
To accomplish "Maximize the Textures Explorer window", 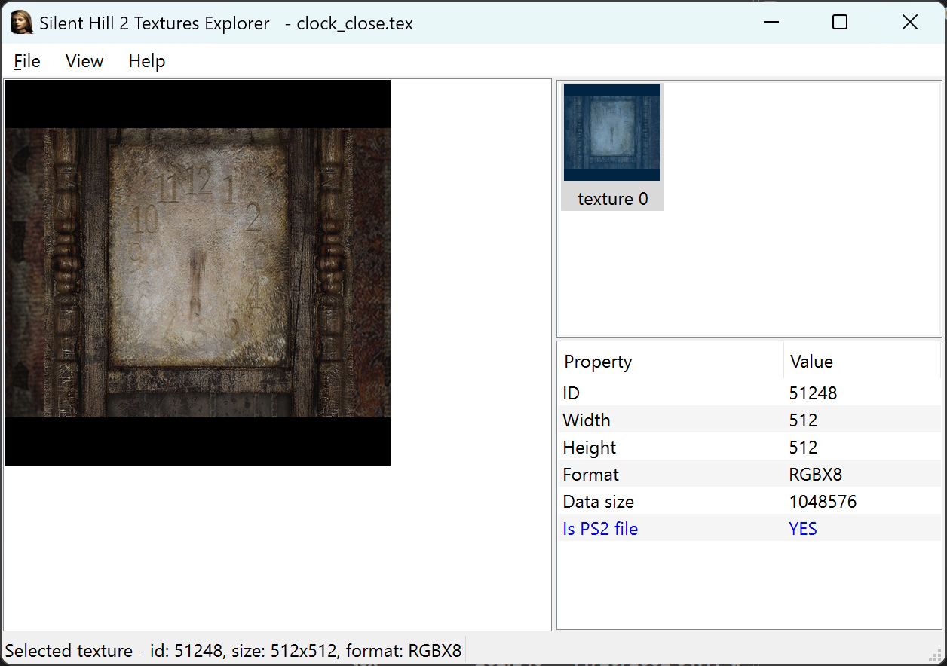I will [840, 23].
